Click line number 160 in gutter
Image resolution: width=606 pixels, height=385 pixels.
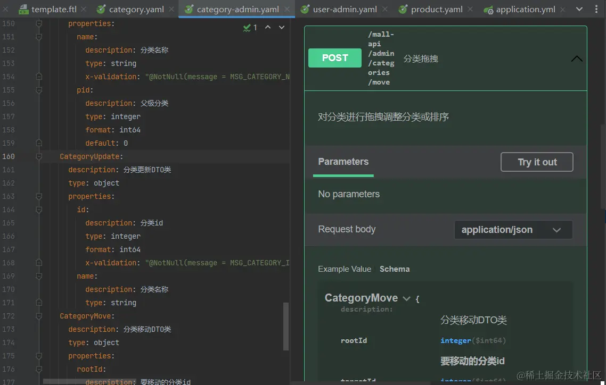point(9,157)
